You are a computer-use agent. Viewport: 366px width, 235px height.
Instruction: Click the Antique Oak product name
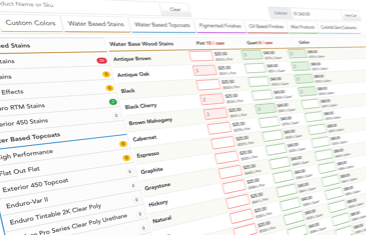click(x=133, y=74)
